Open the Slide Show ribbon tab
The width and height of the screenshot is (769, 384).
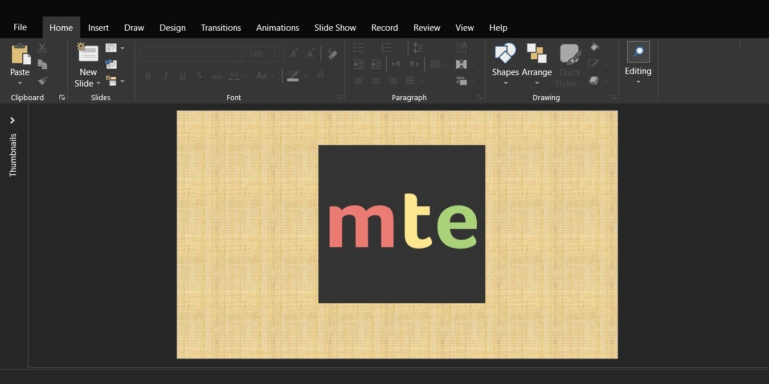pyautogui.click(x=335, y=27)
